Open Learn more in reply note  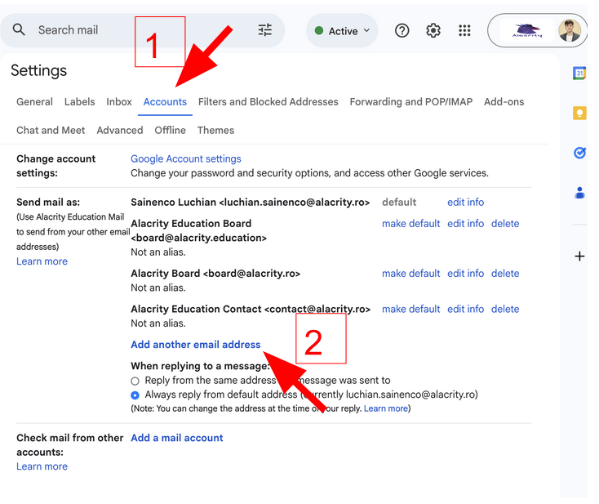(386, 408)
